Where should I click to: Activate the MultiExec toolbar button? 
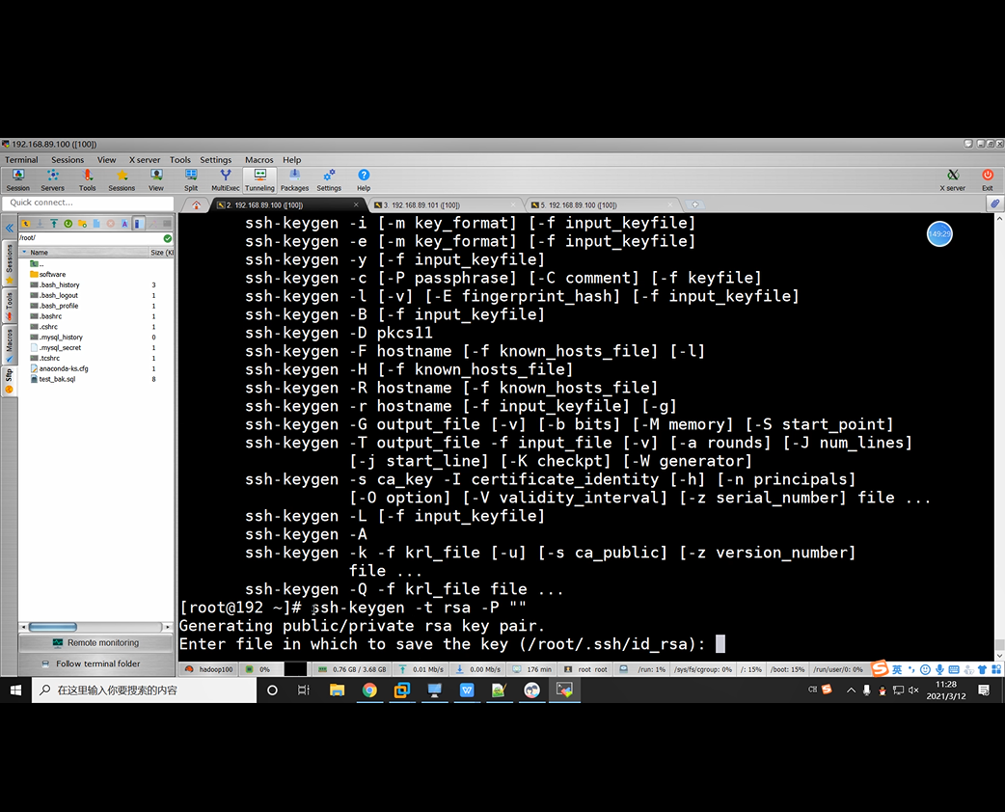click(x=226, y=179)
